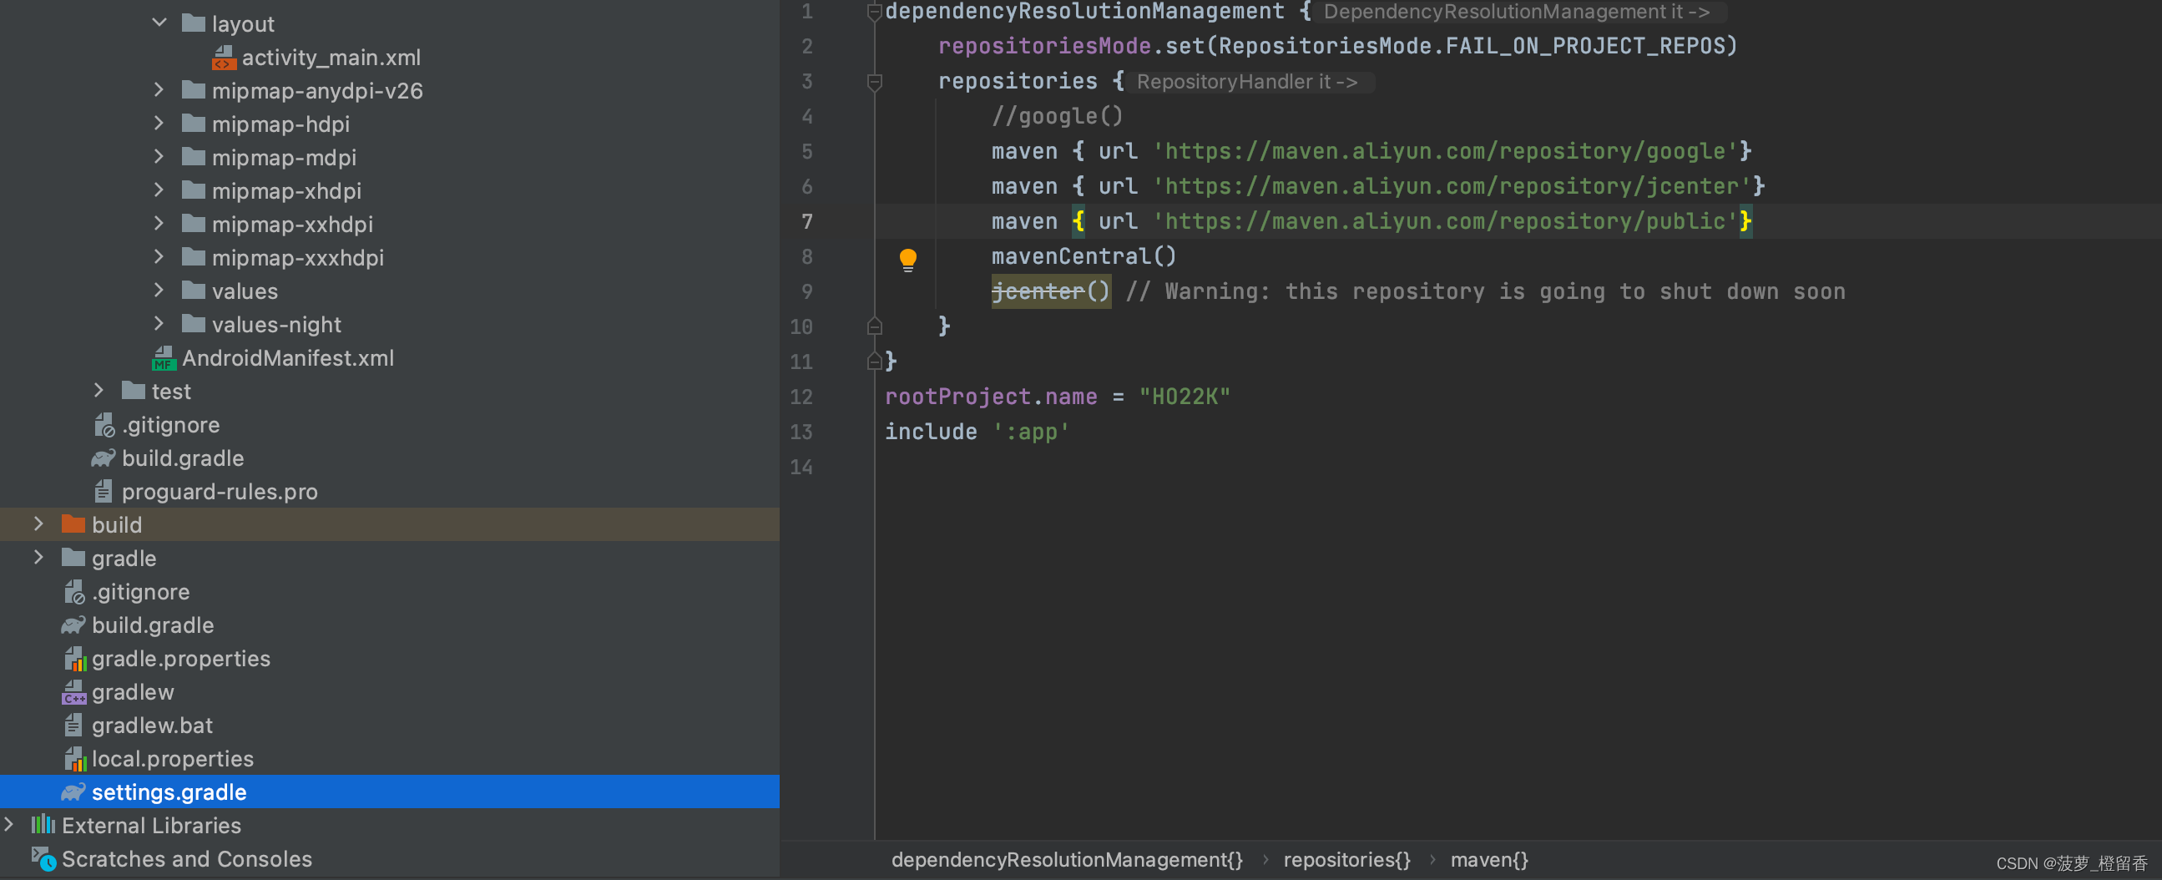Click the layout folder icon
The image size is (2162, 880).
pyautogui.click(x=194, y=23)
